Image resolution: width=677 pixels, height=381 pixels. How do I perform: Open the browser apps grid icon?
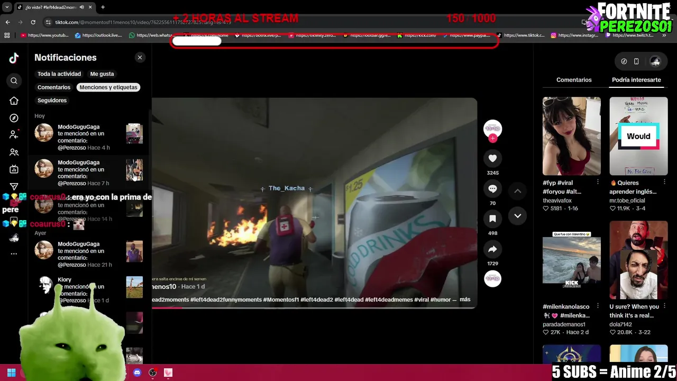coord(7,35)
